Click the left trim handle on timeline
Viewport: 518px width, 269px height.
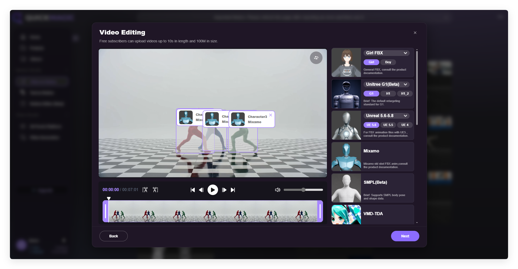(x=105, y=211)
